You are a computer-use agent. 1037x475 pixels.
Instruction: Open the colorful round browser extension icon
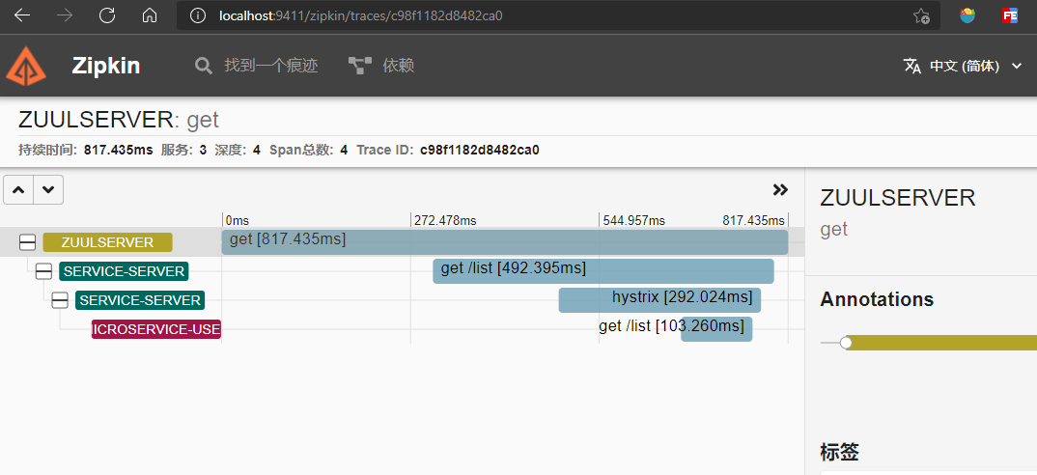(967, 15)
